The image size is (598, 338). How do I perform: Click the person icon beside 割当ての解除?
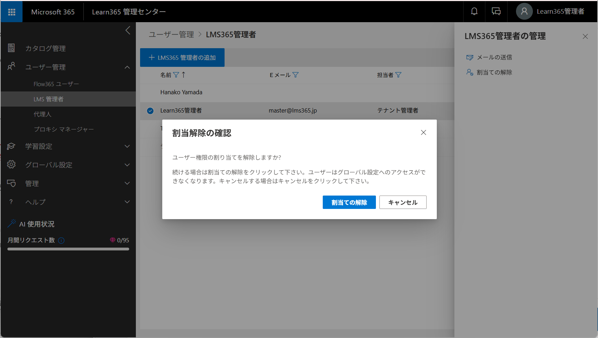tap(470, 72)
